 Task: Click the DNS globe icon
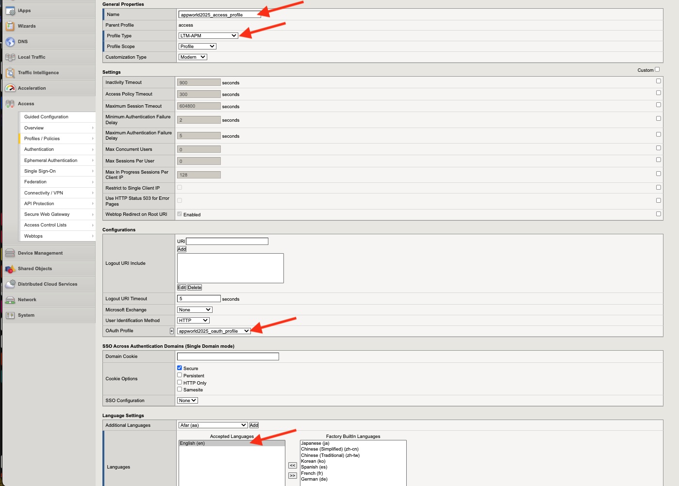click(x=10, y=42)
